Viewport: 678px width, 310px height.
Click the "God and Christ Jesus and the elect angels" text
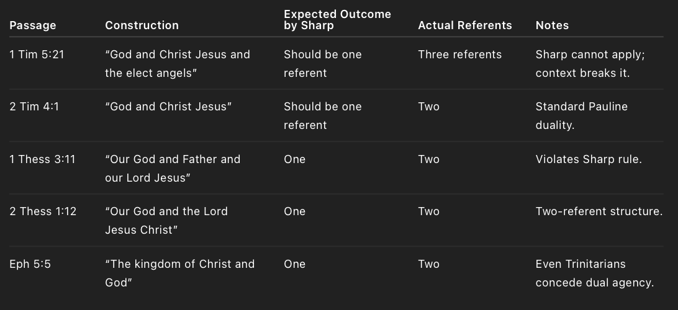coord(178,63)
